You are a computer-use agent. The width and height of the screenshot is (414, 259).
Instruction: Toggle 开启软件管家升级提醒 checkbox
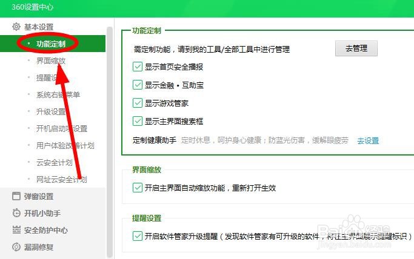(138, 236)
